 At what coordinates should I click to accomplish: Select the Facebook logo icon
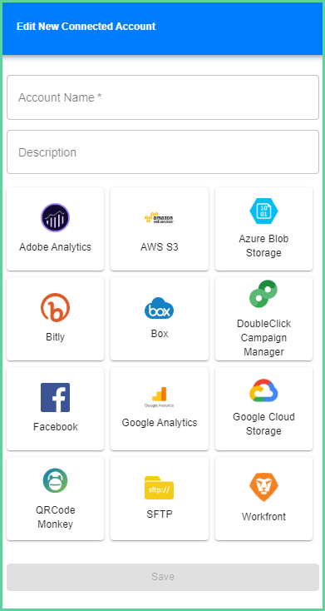click(x=55, y=397)
